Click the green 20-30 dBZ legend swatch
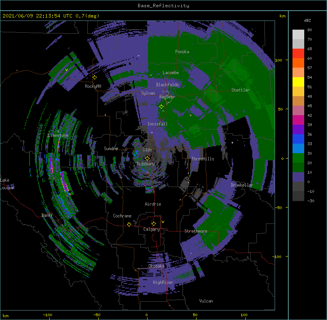This screenshot has width=327, height=320. coord(298,158)
